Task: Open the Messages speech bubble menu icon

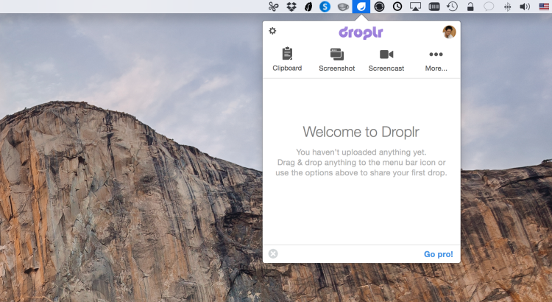Action: pos(489,7)
